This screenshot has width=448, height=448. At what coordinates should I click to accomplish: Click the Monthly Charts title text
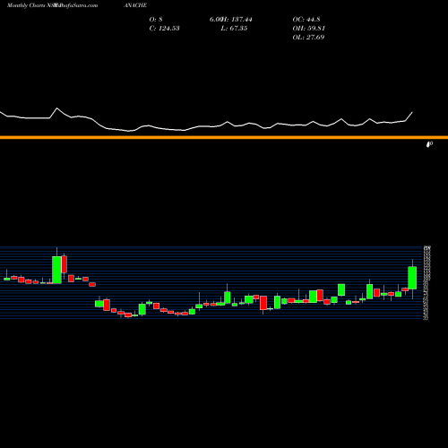pyautogui.click(x=26, y=5)
